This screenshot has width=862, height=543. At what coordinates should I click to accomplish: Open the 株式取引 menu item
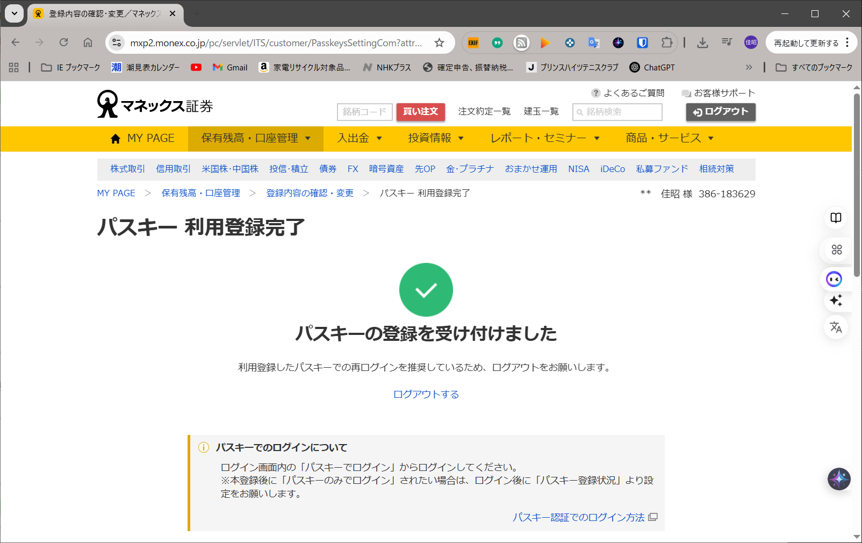tap(127, 169)
